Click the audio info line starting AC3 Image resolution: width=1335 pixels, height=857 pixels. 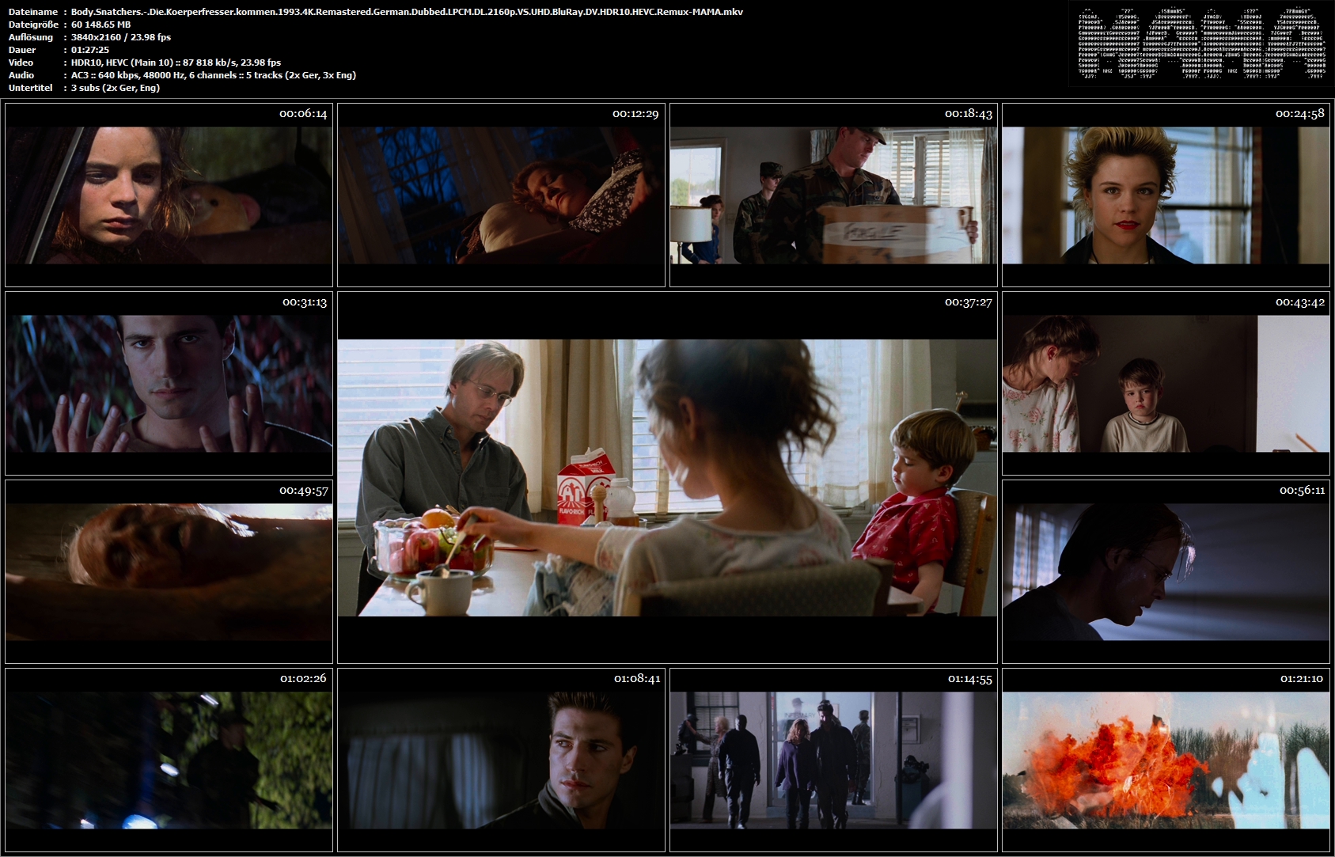pos(214,75)
